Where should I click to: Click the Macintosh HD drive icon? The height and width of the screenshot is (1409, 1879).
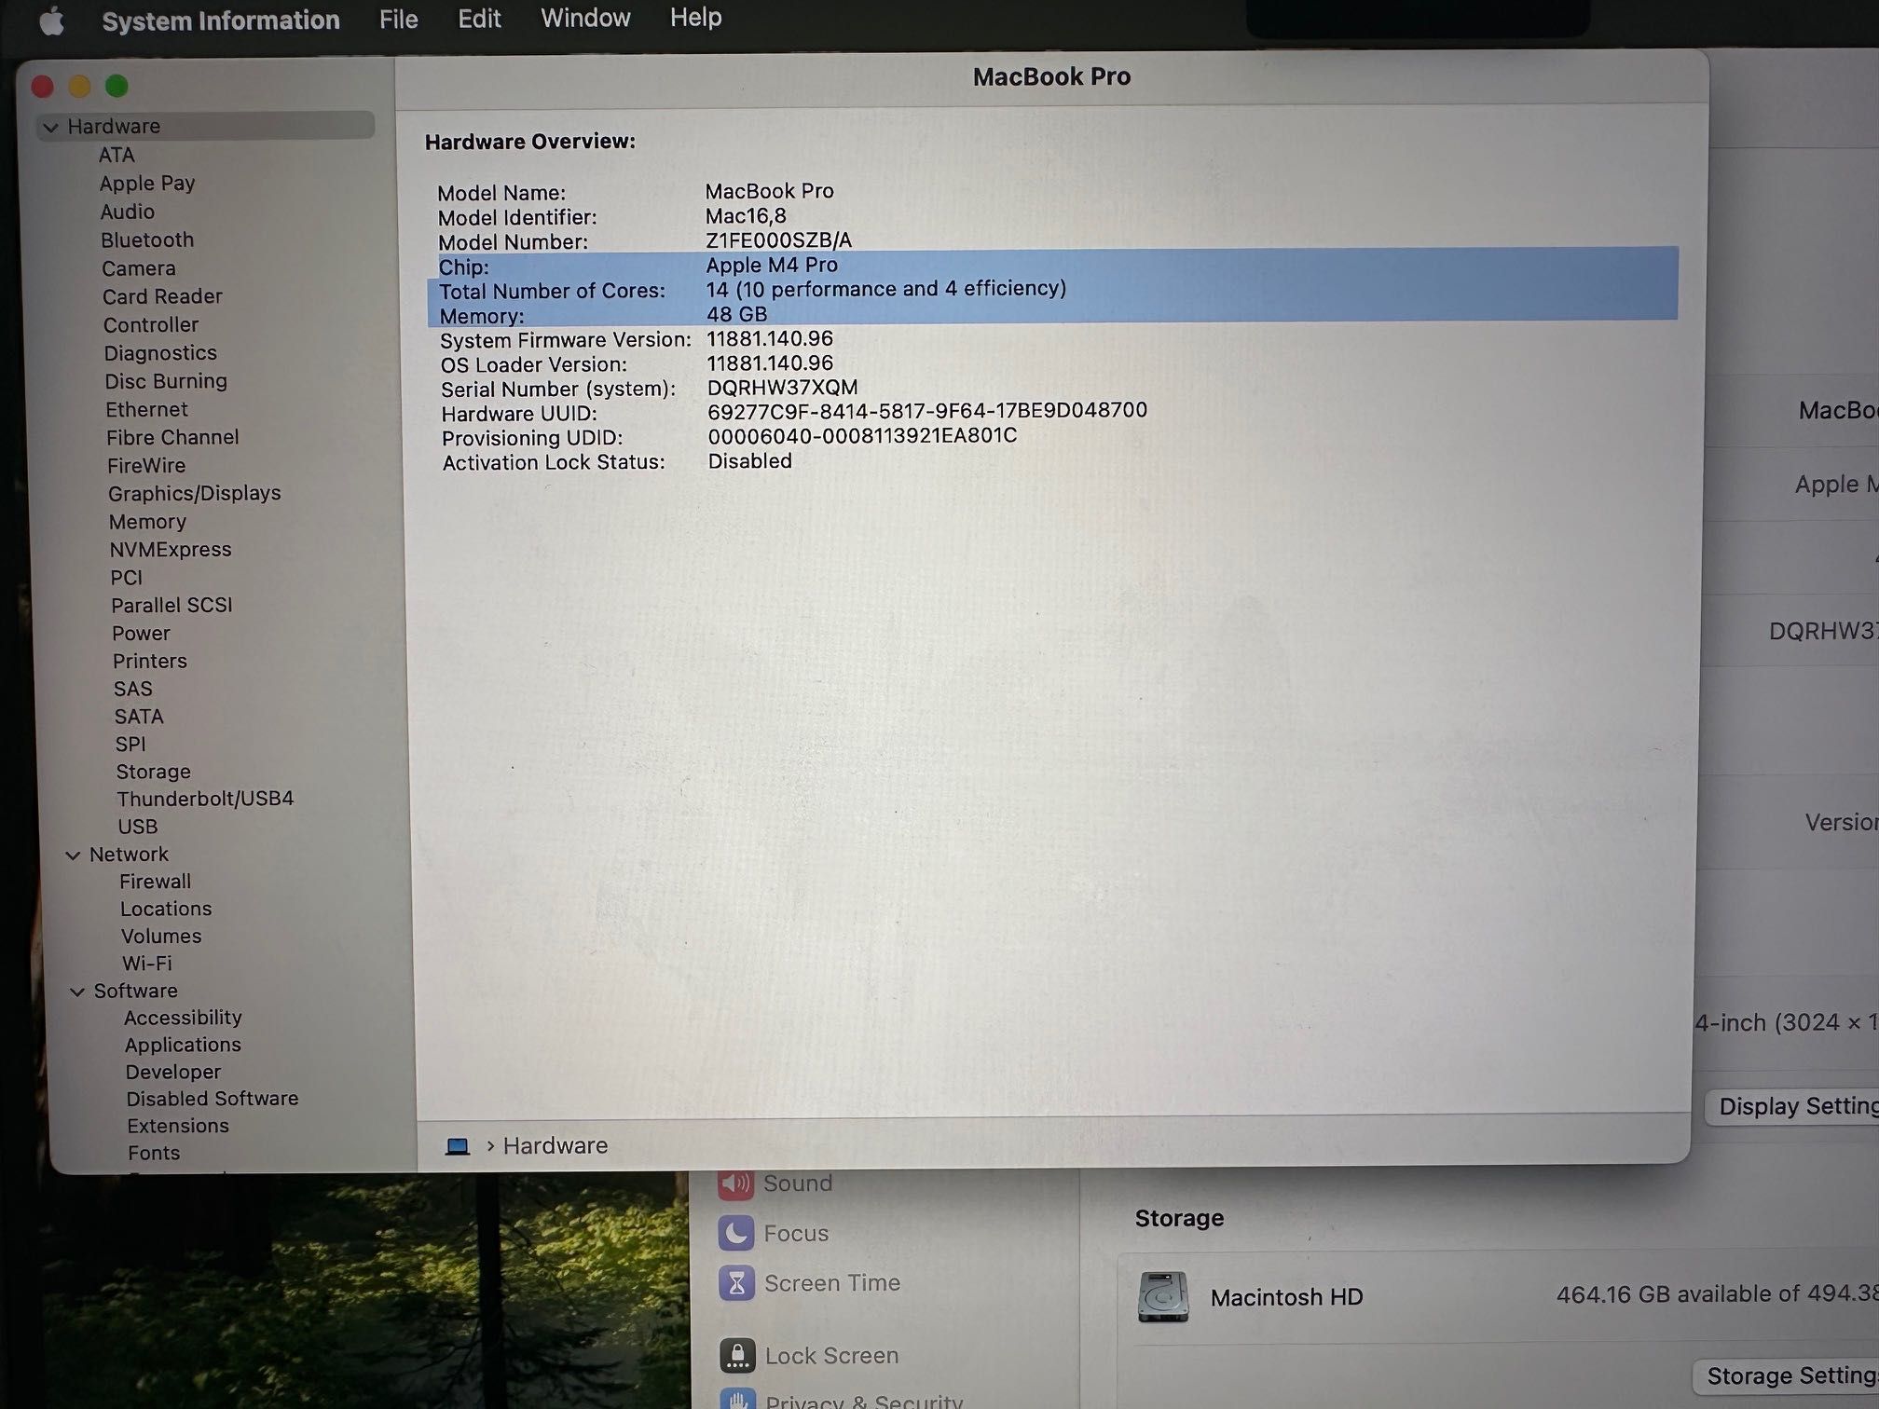pos(1163,1296)
